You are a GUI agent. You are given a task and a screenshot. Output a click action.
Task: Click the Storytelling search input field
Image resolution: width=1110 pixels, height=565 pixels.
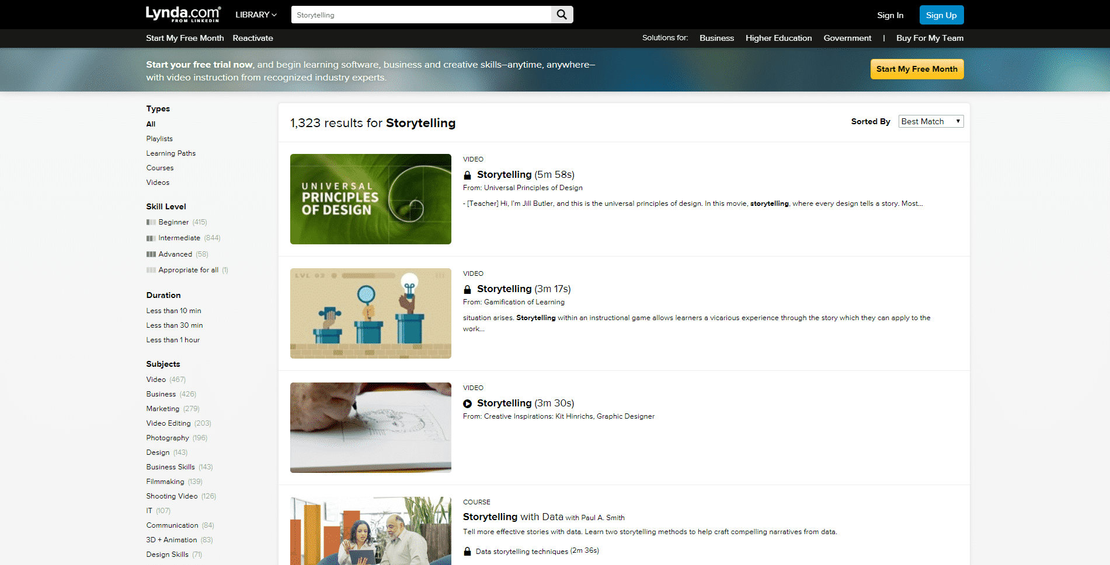tap(421, 15)
